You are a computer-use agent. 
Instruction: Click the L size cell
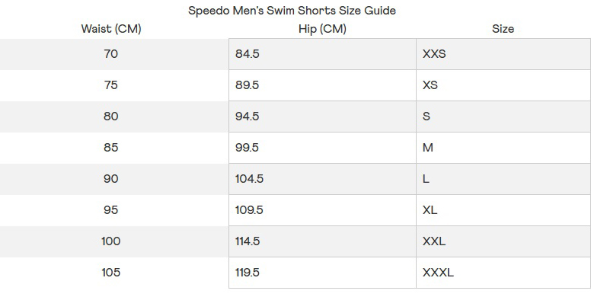(503, 179)
